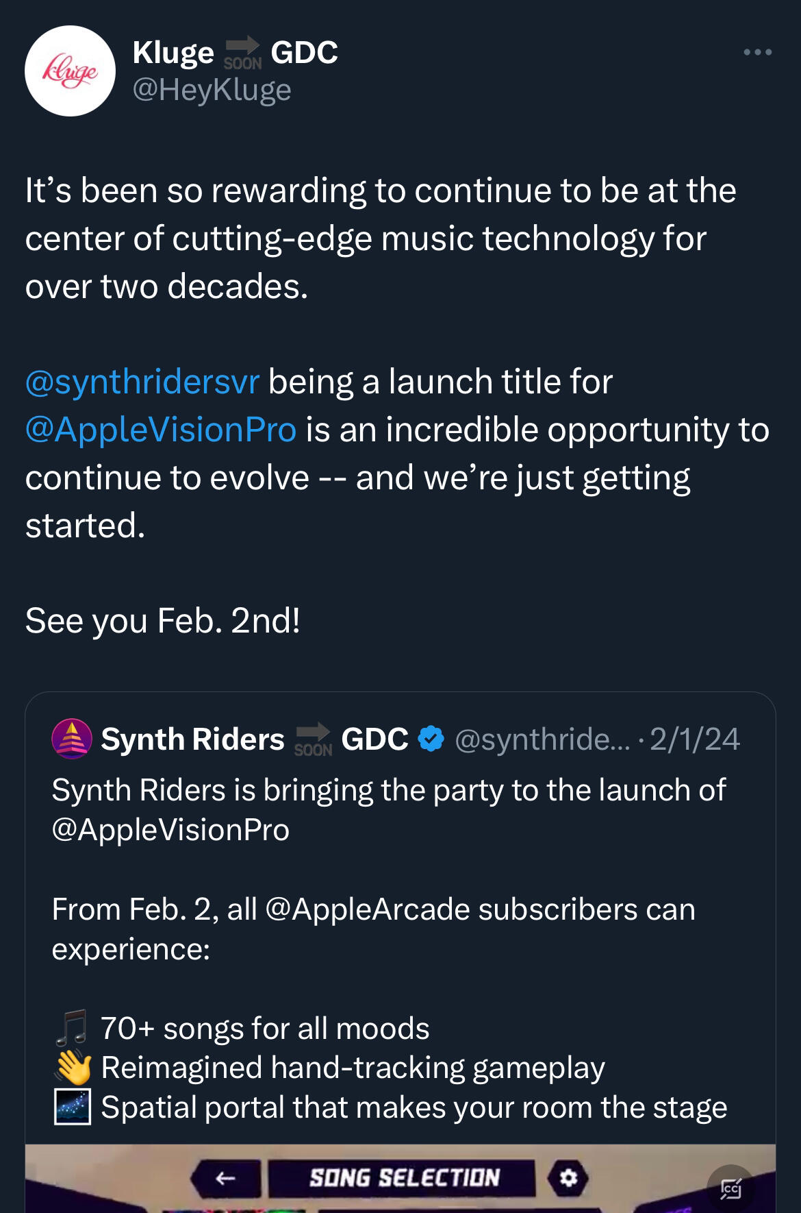This screenshot has height=1213, width=801.
Task: Open the Kluge profile avatar
Action: coord(70,71)
